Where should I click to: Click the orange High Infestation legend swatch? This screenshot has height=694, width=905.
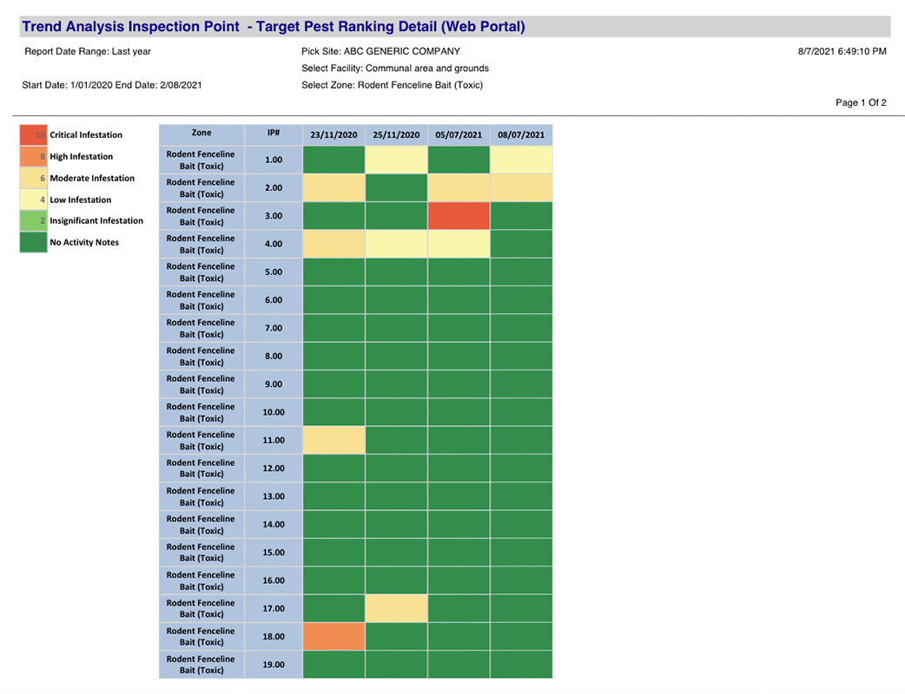33,157
